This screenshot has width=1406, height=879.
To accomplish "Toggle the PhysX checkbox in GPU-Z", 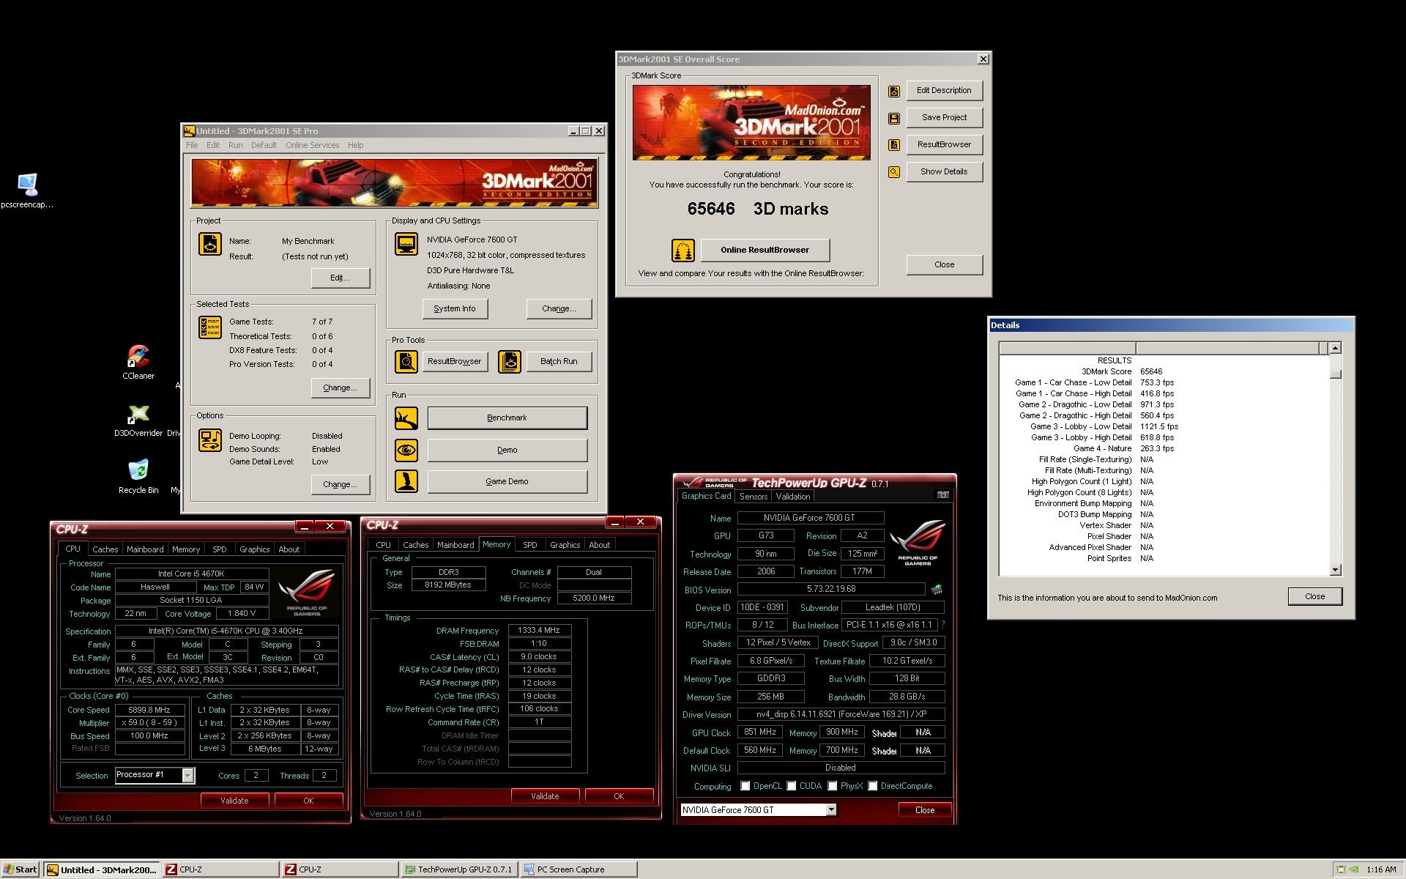I will [x=832, y=786].
